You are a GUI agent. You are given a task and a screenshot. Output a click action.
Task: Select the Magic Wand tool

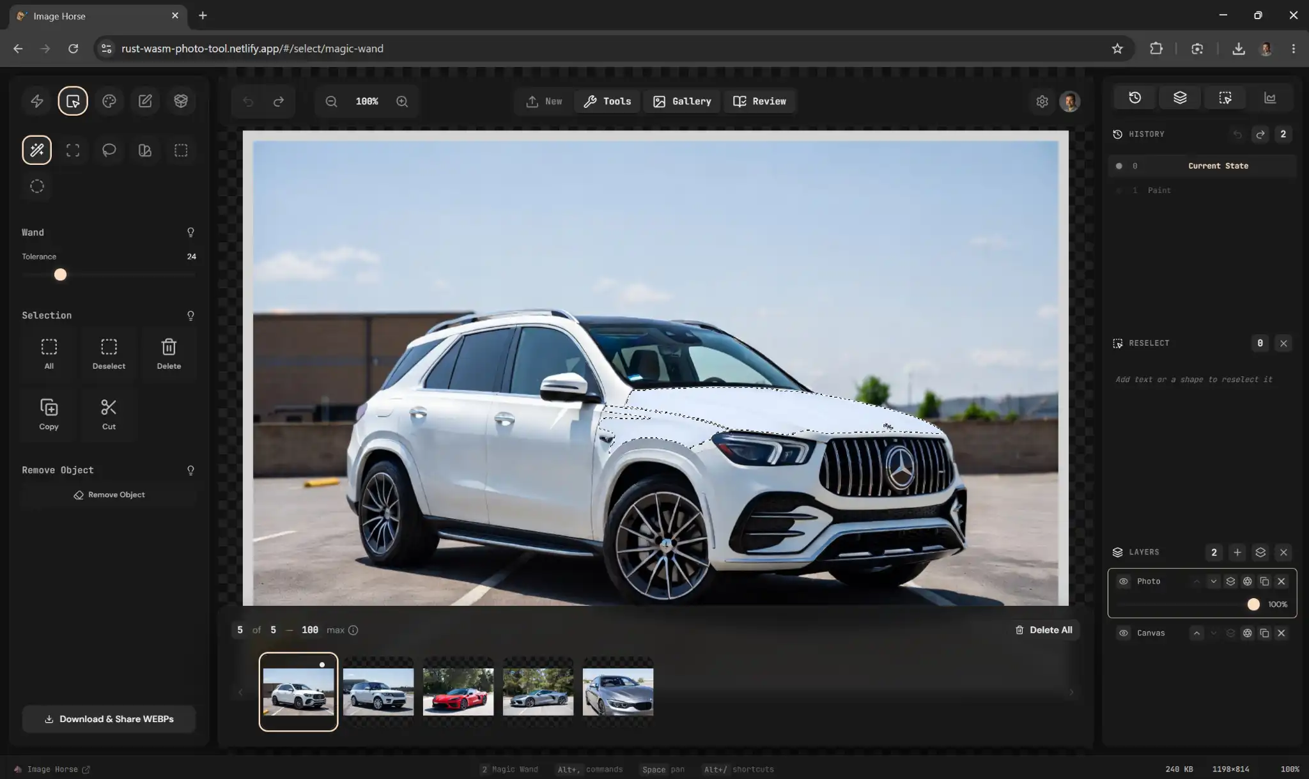point(37,150)
